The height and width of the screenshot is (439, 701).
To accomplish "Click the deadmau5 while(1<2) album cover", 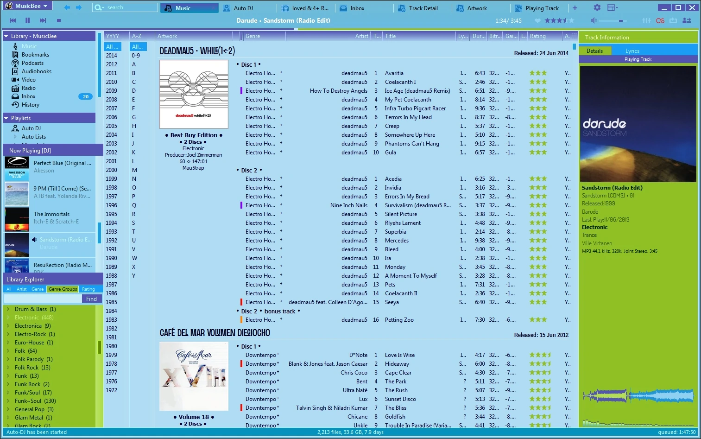I will 194,95.
